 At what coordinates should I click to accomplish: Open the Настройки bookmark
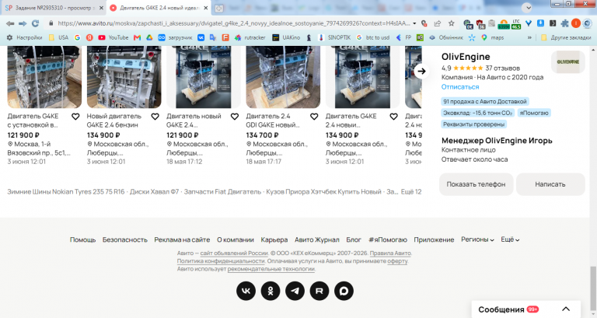[x=25, y=37]
